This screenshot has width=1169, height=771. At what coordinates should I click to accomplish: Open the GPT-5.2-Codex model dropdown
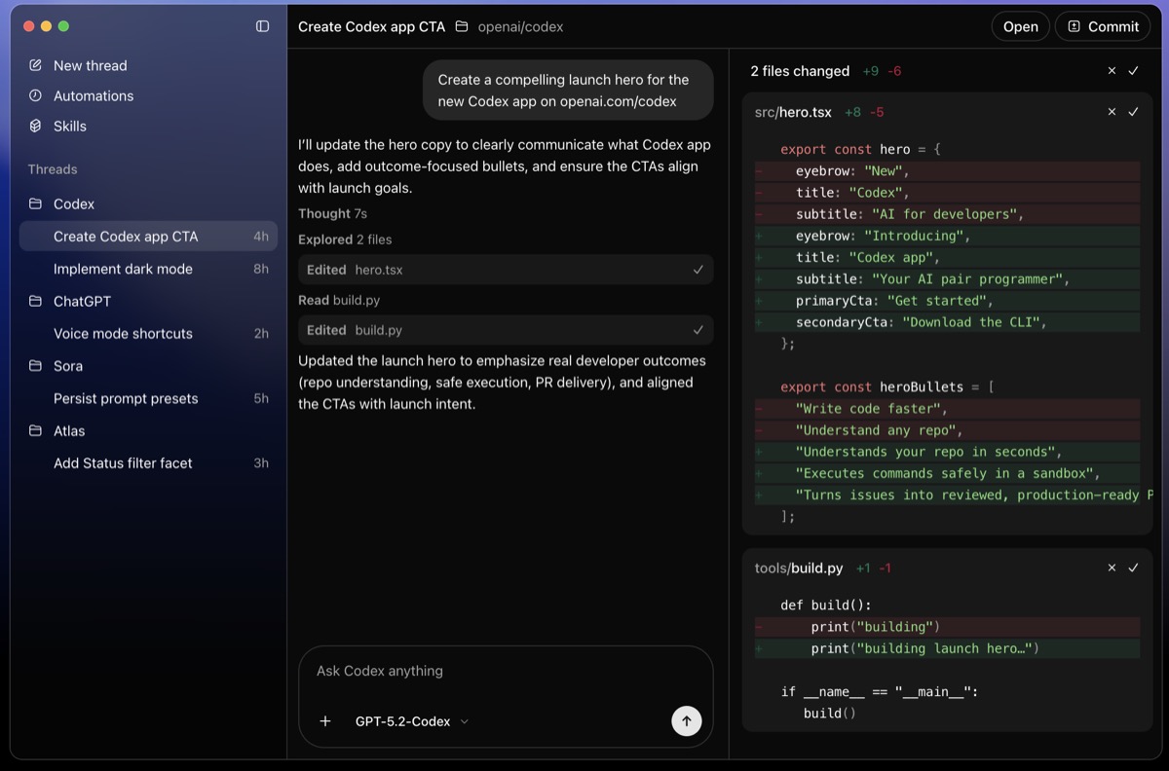[411, 721]
